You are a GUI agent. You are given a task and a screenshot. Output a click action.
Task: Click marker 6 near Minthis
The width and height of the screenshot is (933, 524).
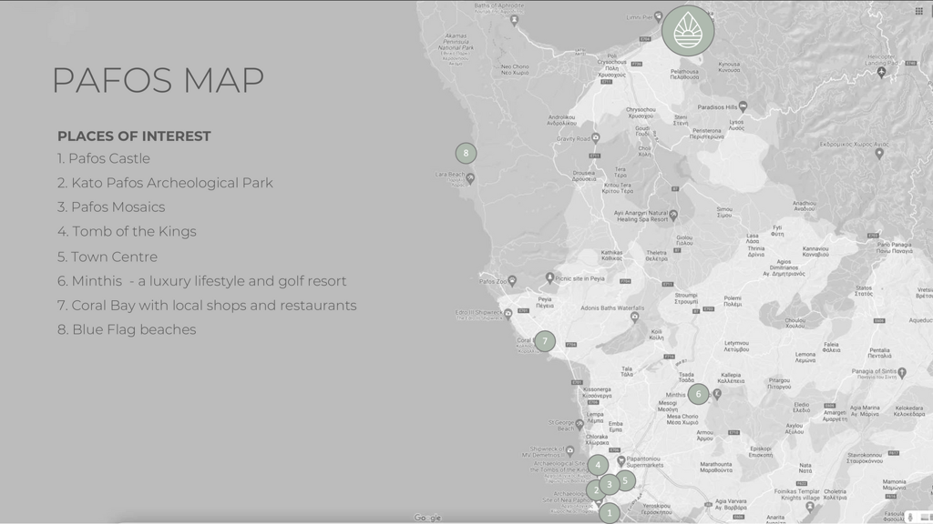tap(698, 394)
